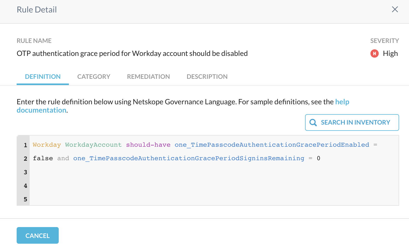Click the and keyword in line two
Image resolution: width=409 pixels, height=245 pixels.
[63, 158]
